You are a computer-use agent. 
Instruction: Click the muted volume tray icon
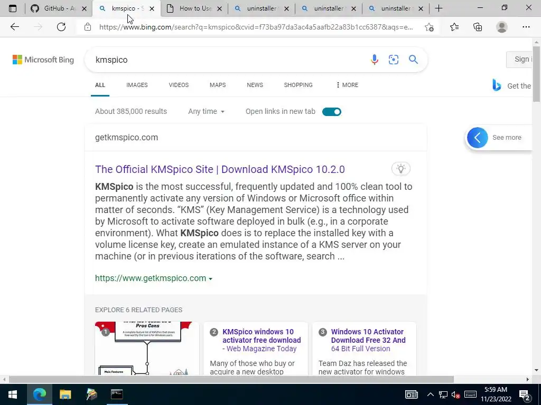click(x=456, y=394)
